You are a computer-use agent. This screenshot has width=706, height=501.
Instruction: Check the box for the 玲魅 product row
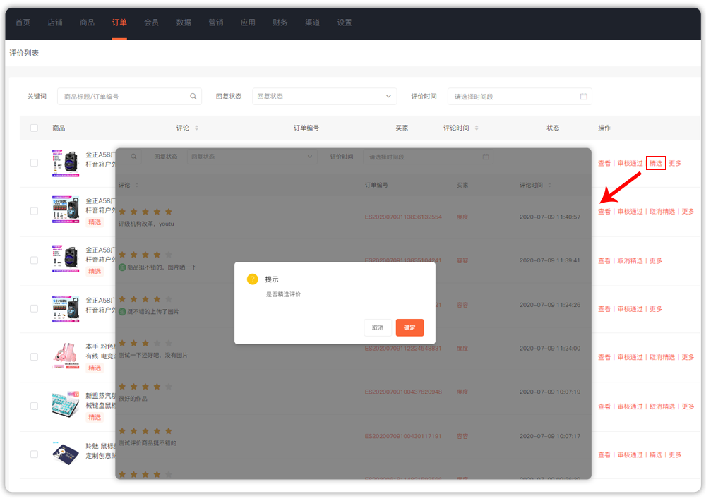[x=35, y=455]
